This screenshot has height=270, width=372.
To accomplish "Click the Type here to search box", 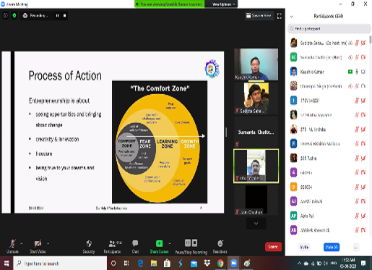I will [60, 263].
